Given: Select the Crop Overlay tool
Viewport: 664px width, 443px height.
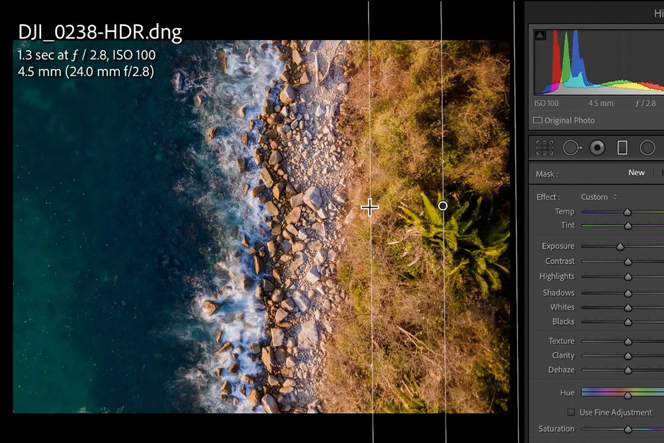Looking at the screenshot, I should [x=545, y=147].
